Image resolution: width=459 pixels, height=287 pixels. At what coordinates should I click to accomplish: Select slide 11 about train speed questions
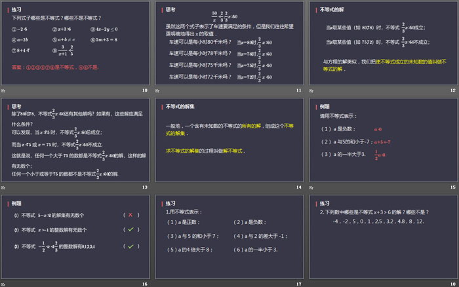coord(229,43)
